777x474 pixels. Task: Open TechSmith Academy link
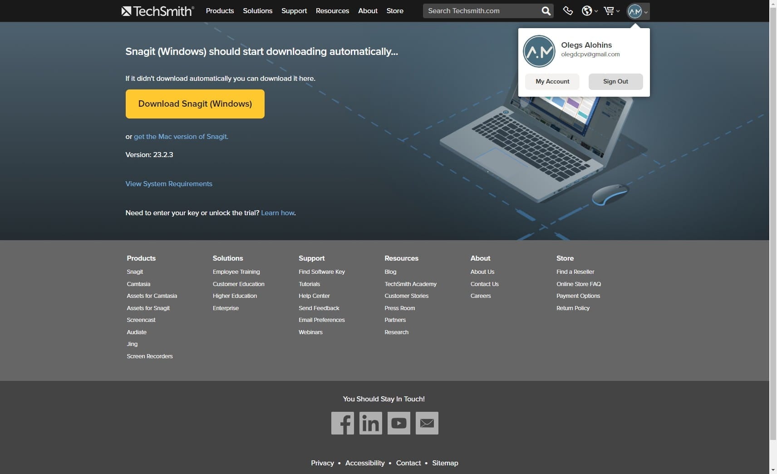pyautogui.click(x=411, y=284)
